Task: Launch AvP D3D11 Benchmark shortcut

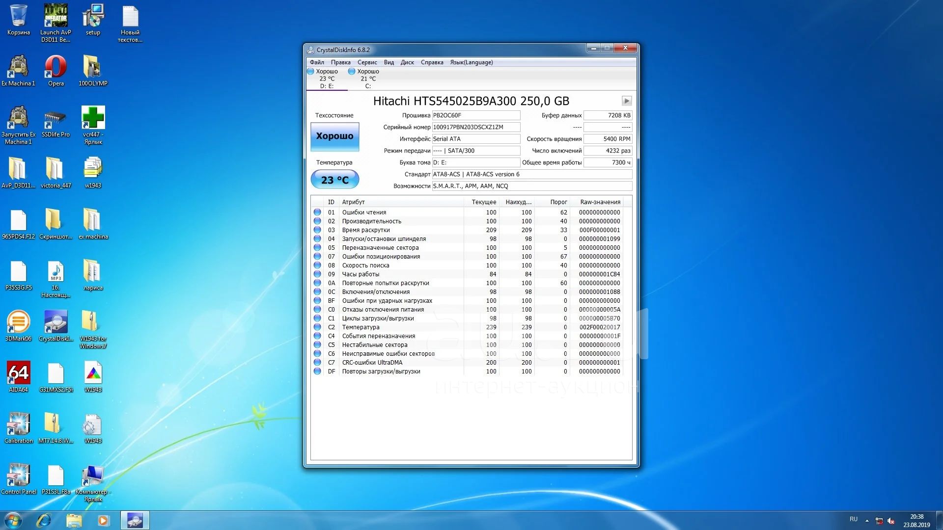Action: [x=55, y=23]
